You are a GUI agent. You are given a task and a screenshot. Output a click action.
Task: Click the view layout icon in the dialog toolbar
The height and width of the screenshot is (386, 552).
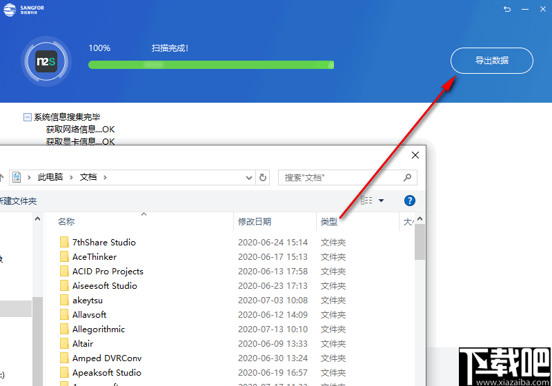[366, 201]
